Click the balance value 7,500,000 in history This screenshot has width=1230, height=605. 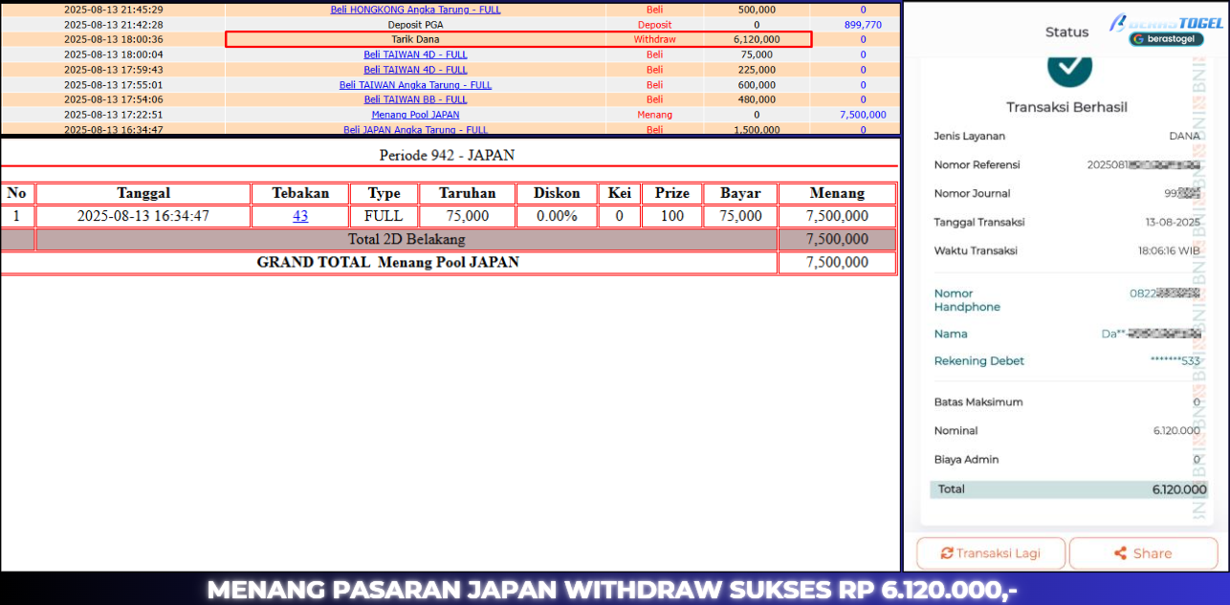coord(863,115)
